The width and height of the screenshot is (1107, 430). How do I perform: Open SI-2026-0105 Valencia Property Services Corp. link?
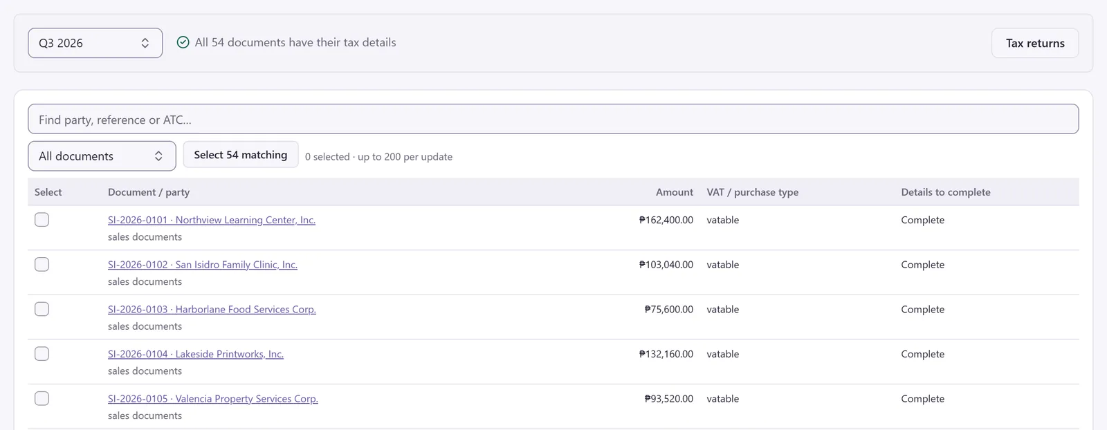[x=213, y=399]
